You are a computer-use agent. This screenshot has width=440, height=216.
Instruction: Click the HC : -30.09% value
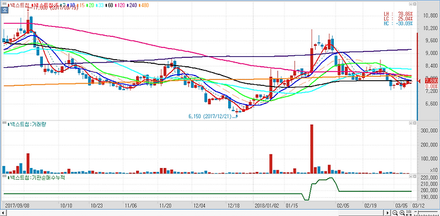click(x=398, y=23)
